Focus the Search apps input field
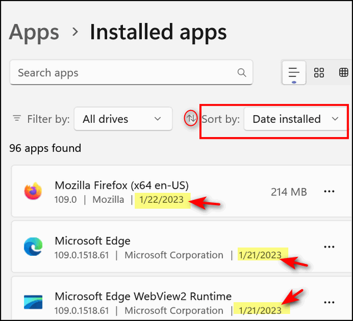 pyautogui.click(x=131, y=72)
